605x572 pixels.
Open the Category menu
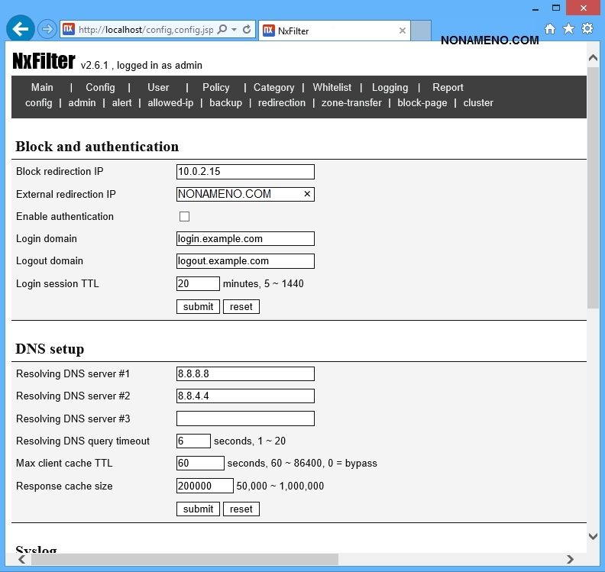pyautogui.click(x=274, y=88)
